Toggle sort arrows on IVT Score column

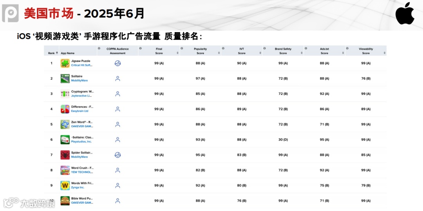(x=260, y=53)
